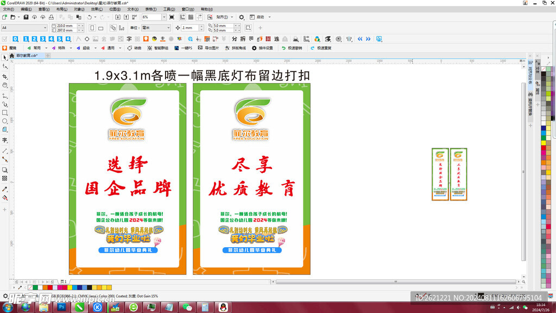Click the Save icon in standard toolbar
This screenshot has height=313, width=556.
pyautogui.click(x=26, y=17)
